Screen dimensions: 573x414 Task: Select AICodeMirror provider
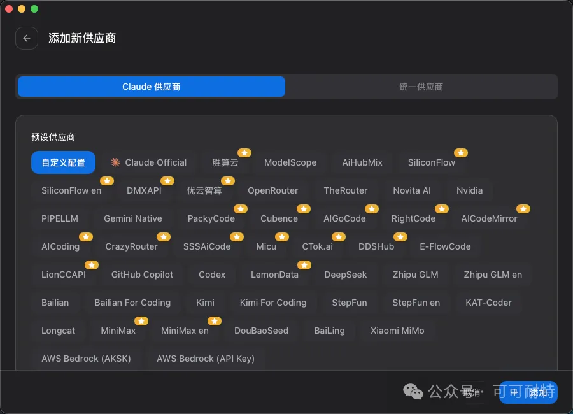pyautogui.click(x=490, y=218)
